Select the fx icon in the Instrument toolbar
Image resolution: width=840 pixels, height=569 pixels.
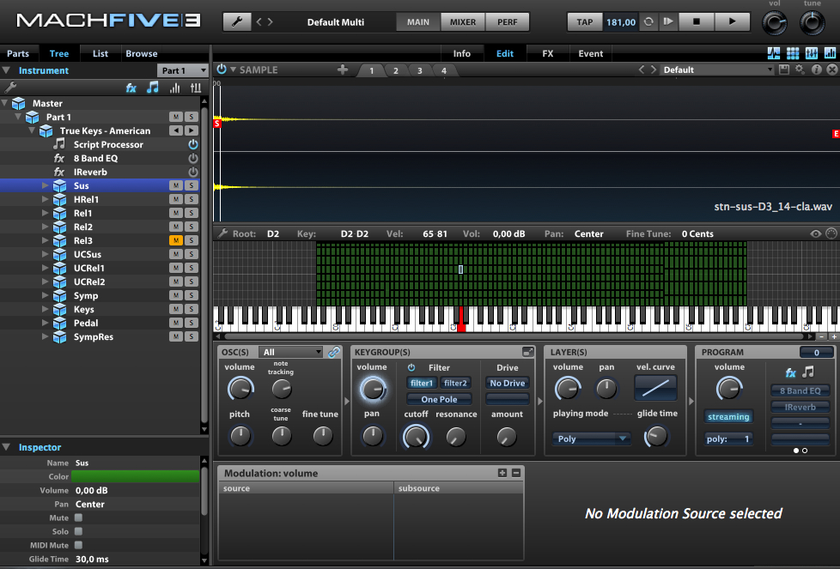131,87
